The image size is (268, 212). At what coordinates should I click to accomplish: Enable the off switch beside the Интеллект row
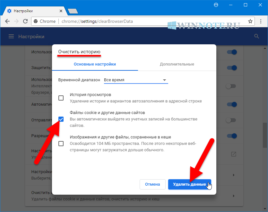231,86
